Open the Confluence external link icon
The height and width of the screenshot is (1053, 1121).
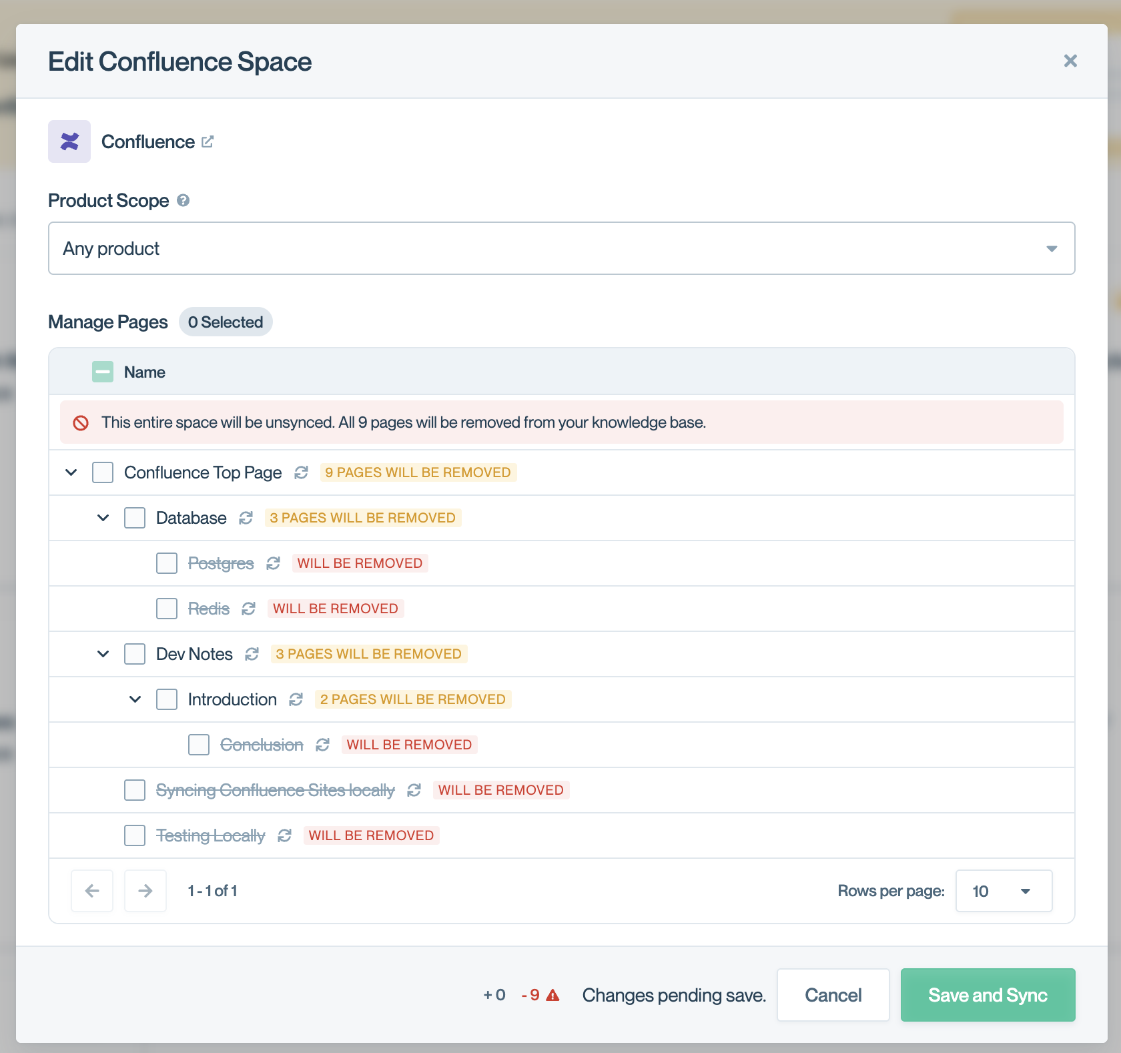tap(208, 141)
